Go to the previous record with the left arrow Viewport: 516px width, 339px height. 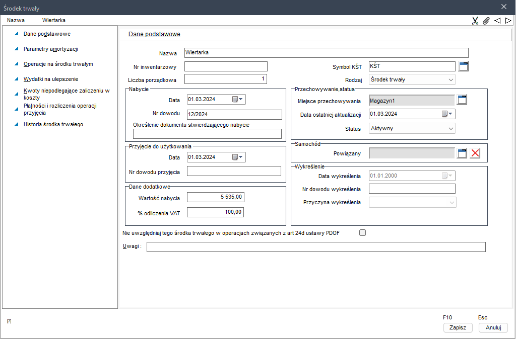[497, 20]
